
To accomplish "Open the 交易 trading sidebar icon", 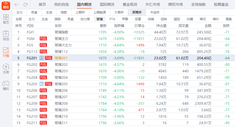I will click(x=6, y=69).
